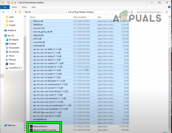172x133 pixels.
Task: Click the Customize Quick Access Toolbar arrow
Action: 15,2
